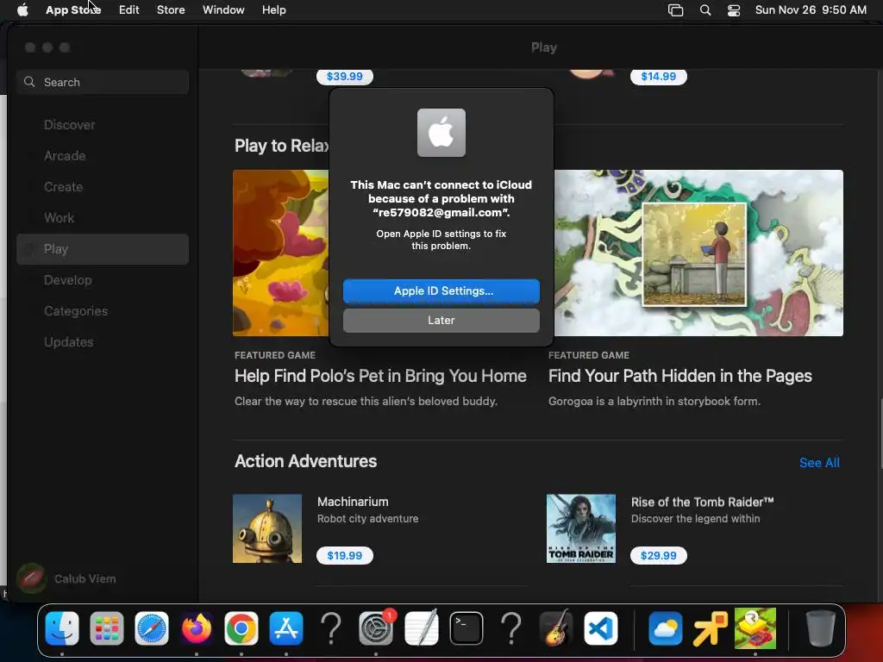Viewport: 883px width, 662px height.
Task: Open Help Find Polo's Pet headline
Action: point(380,376)
